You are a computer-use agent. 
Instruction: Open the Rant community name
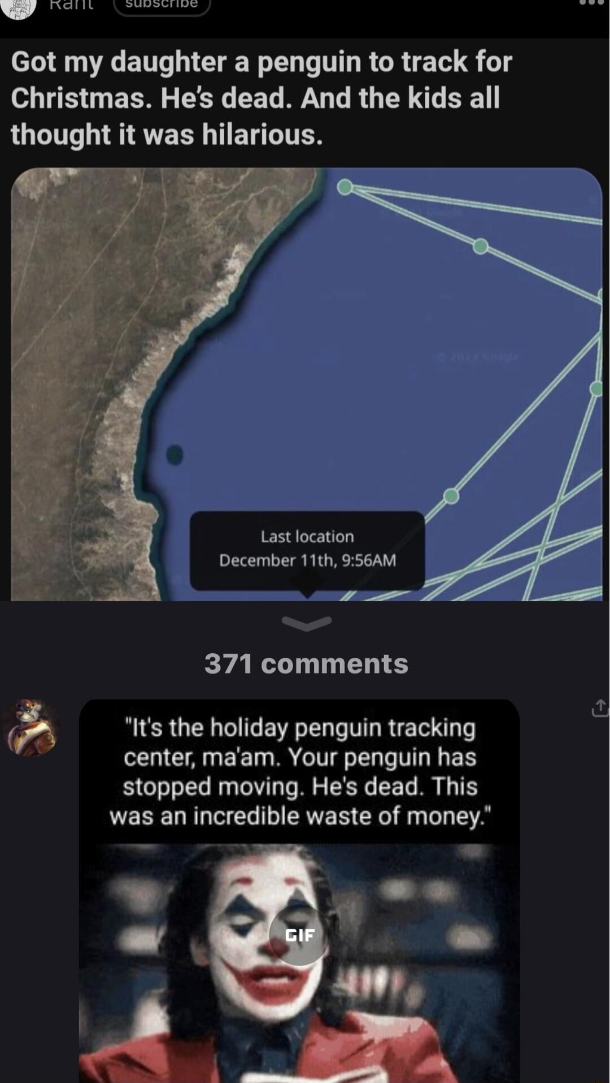(72, 5)
